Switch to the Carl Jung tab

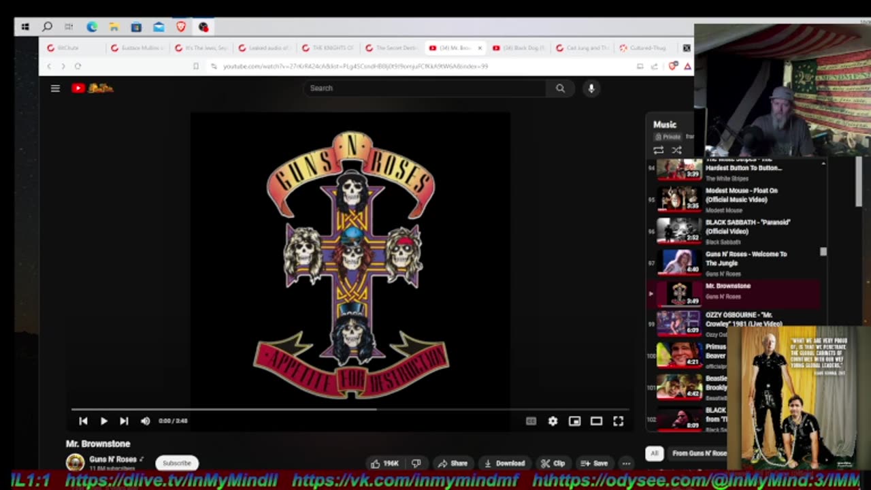584,48
